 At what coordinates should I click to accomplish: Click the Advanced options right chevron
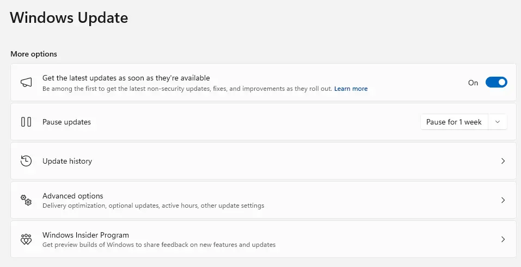click(x=503, y=200)
